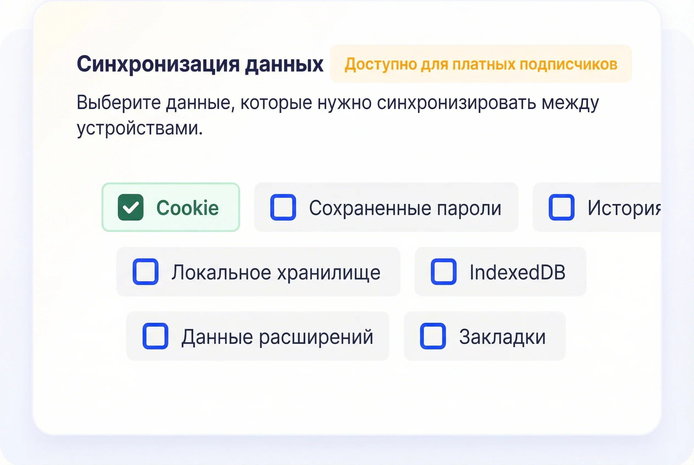Toggle the Сохраненные пароли tile
The height and width of the screenshot is (465, 694).
386,207
